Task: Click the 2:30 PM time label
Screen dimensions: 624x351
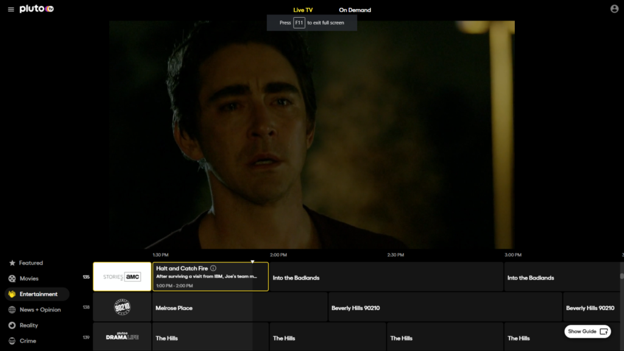Action: pyautogui.click(x=395, y=255)
